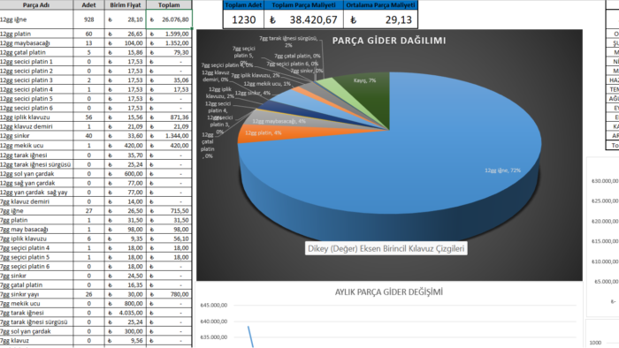Select the 800,00 unit price cell
This screenshot has height=348, width=619.
pos(126,304)
